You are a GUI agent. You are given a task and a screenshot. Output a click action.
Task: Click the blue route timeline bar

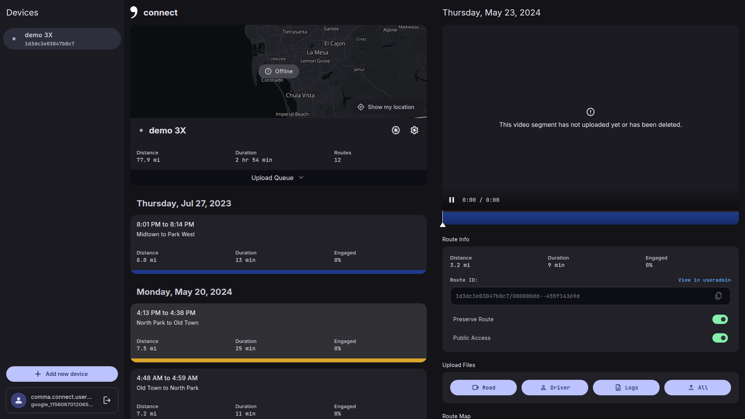590,218
